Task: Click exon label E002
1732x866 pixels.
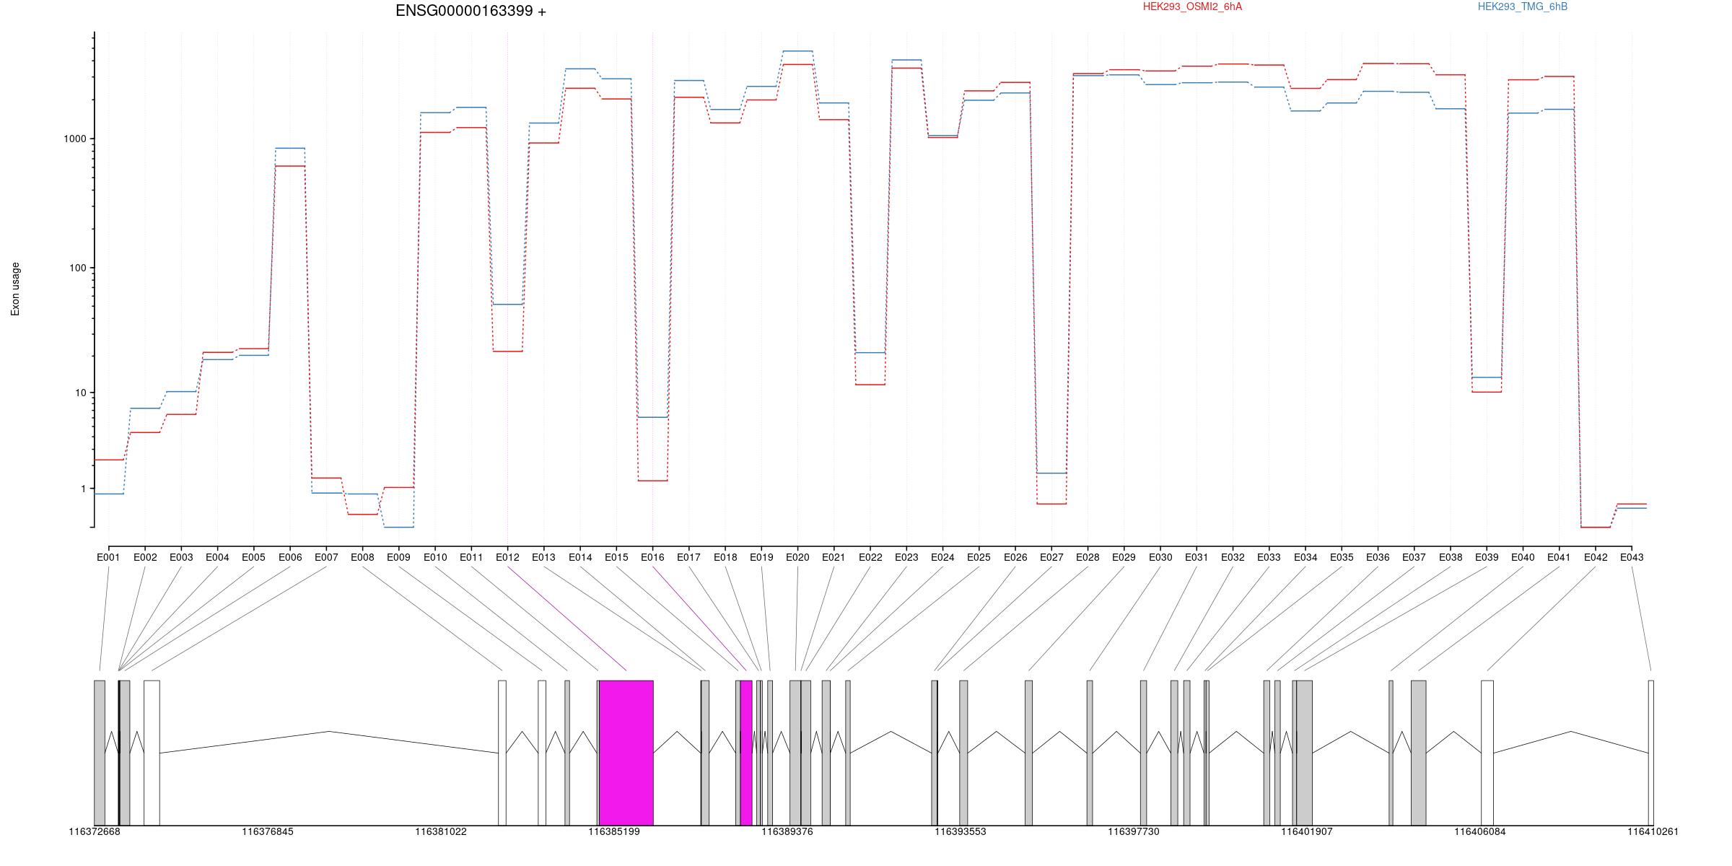Action: pos(145,557)
